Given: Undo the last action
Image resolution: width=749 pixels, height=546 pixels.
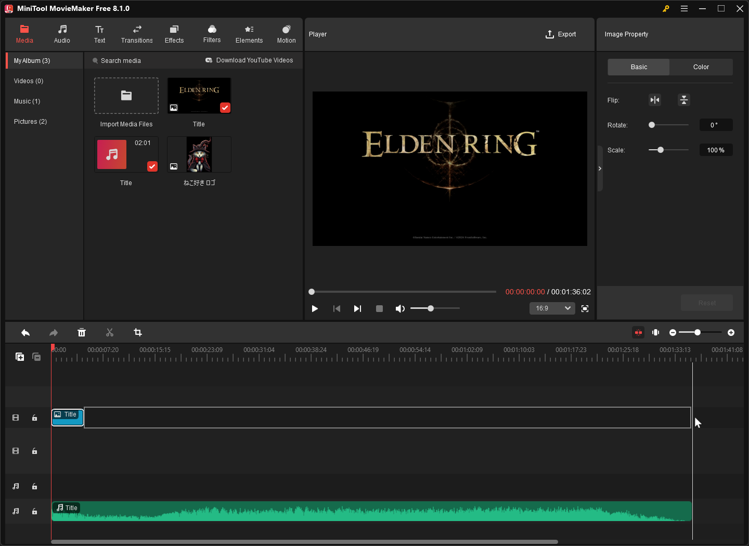Looking at the screenshot, I should (25, 333).
